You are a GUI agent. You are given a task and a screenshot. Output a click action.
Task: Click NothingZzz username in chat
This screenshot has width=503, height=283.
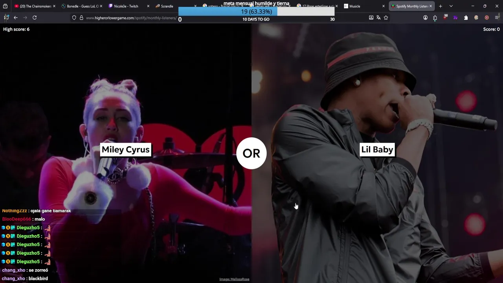(x=15, y=211)
